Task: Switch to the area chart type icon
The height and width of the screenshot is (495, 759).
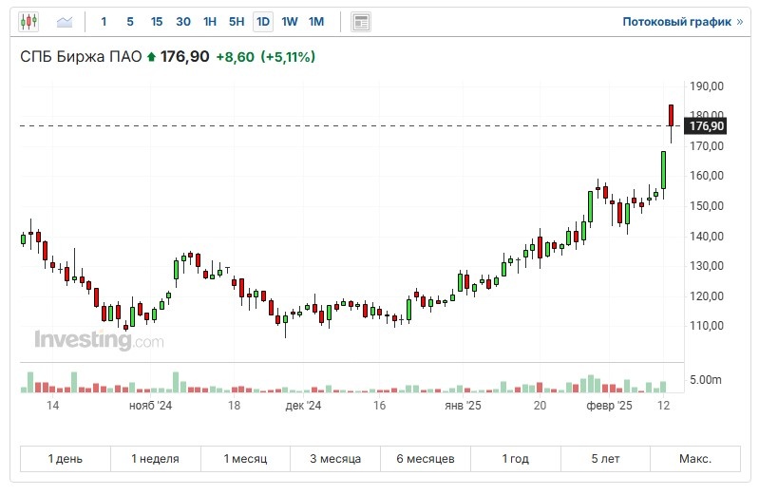Action: pyautogui.click(x=65, y=22)
